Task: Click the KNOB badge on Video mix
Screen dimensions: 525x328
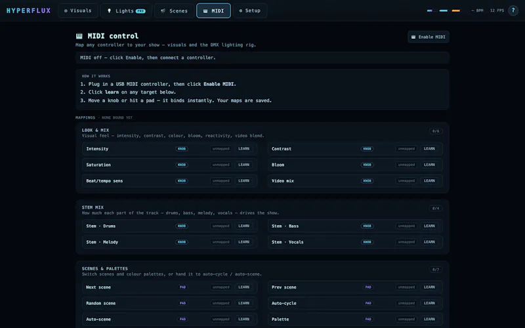Action: (x=367, y=181)
